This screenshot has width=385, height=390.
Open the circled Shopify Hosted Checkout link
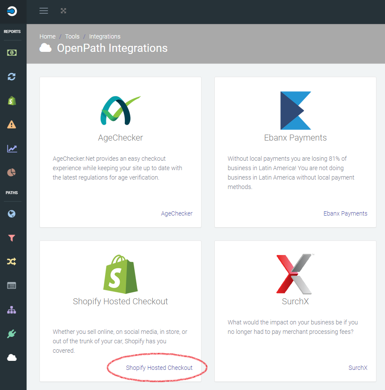tap(159, 367)
